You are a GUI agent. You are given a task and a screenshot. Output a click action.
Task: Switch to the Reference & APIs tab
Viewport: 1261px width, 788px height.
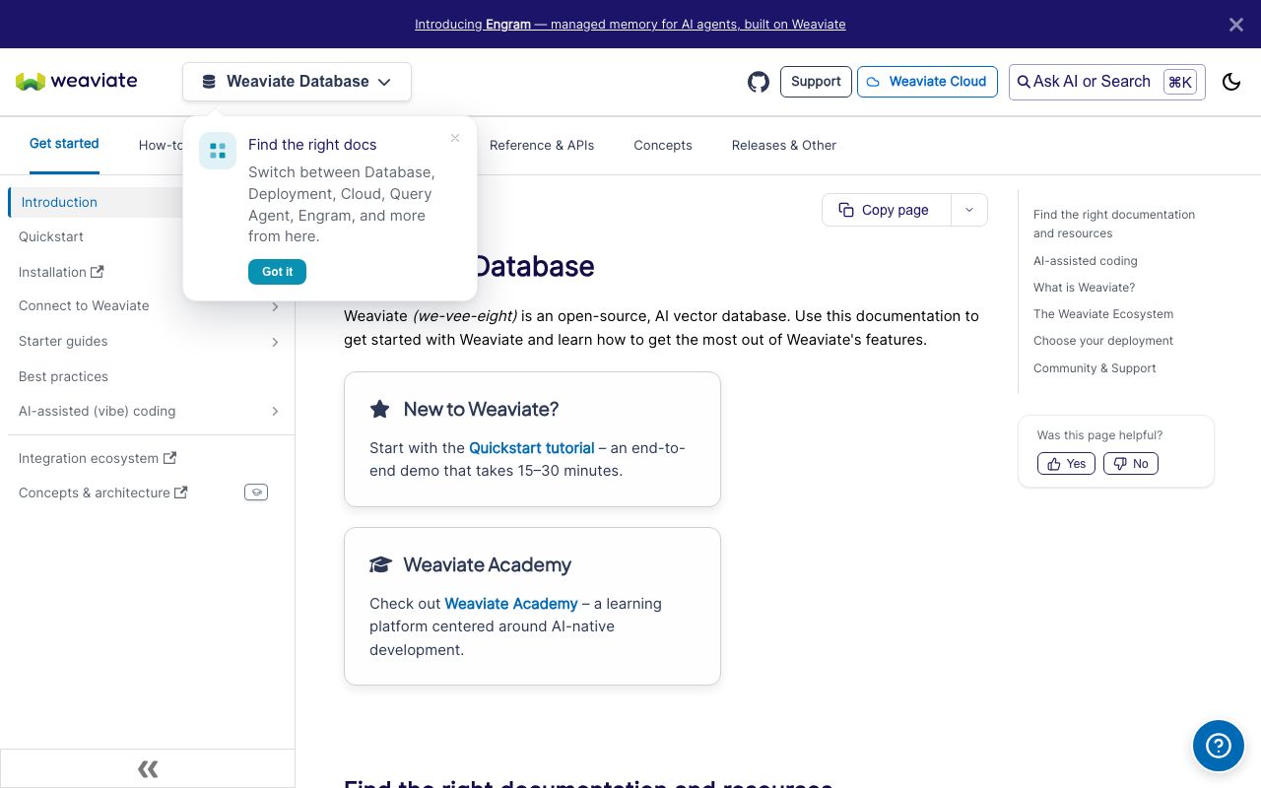point(542,146)
